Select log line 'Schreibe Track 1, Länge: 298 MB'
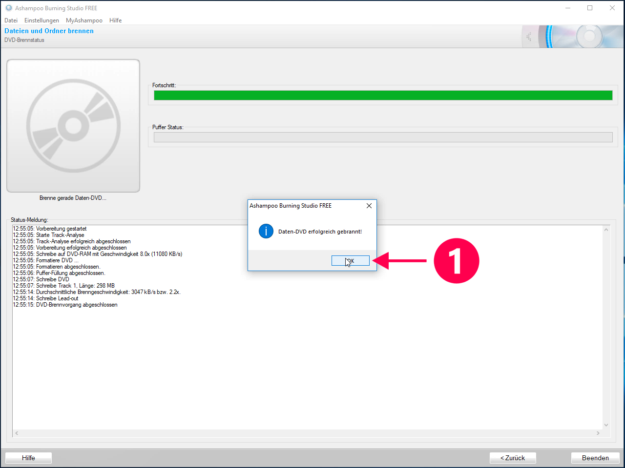Image resolution: width=625 pixels, height=468 pixels. [64, 286]
